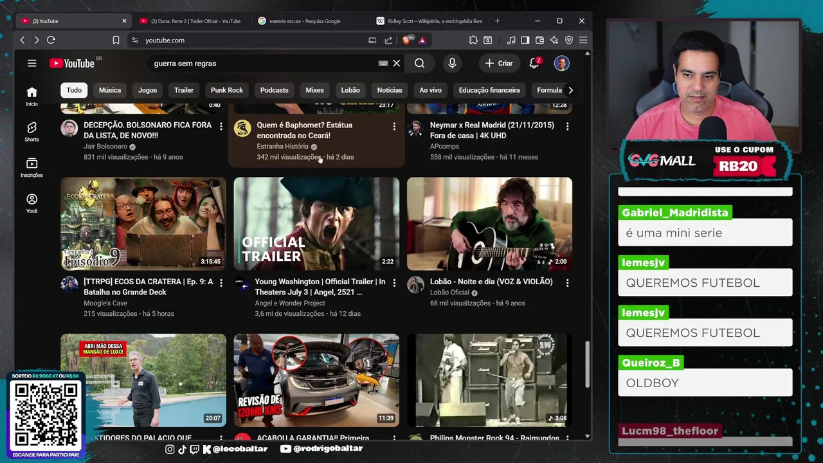This screenshot has width=823, height=463.
Task: Open Inscrições in the sidebar
Action: (x=32, y=168)
